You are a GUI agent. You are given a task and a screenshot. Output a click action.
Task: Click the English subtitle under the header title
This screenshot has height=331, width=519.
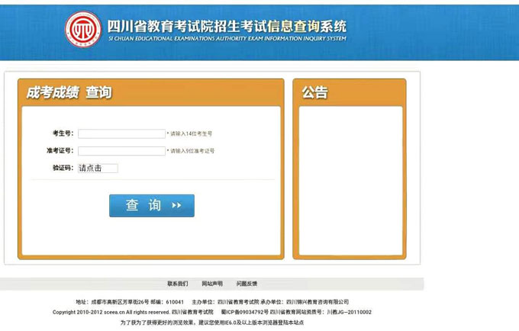coord(227,39)
